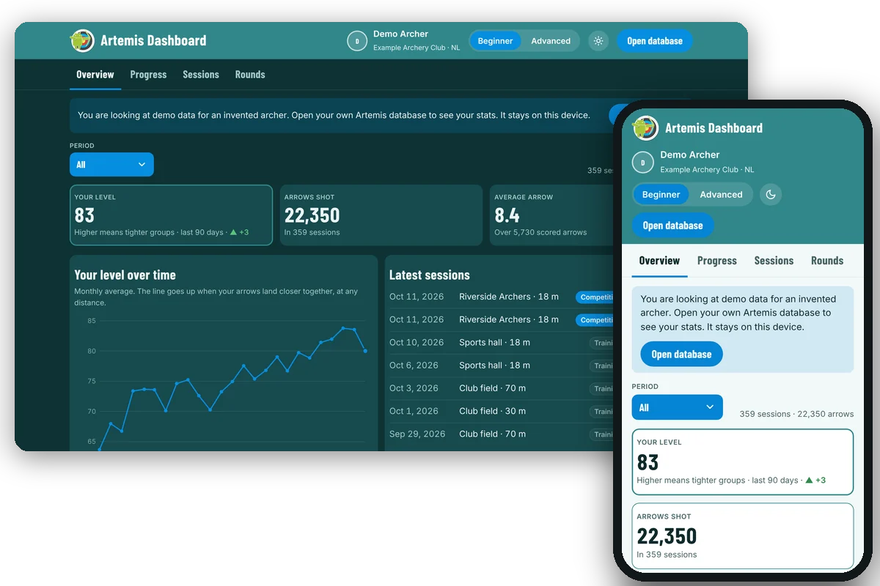The image size is (880, 586).
Task: Open the Overview tab on desktop
Action: [95, 75]
